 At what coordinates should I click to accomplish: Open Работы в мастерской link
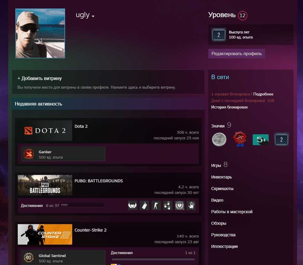232,212
